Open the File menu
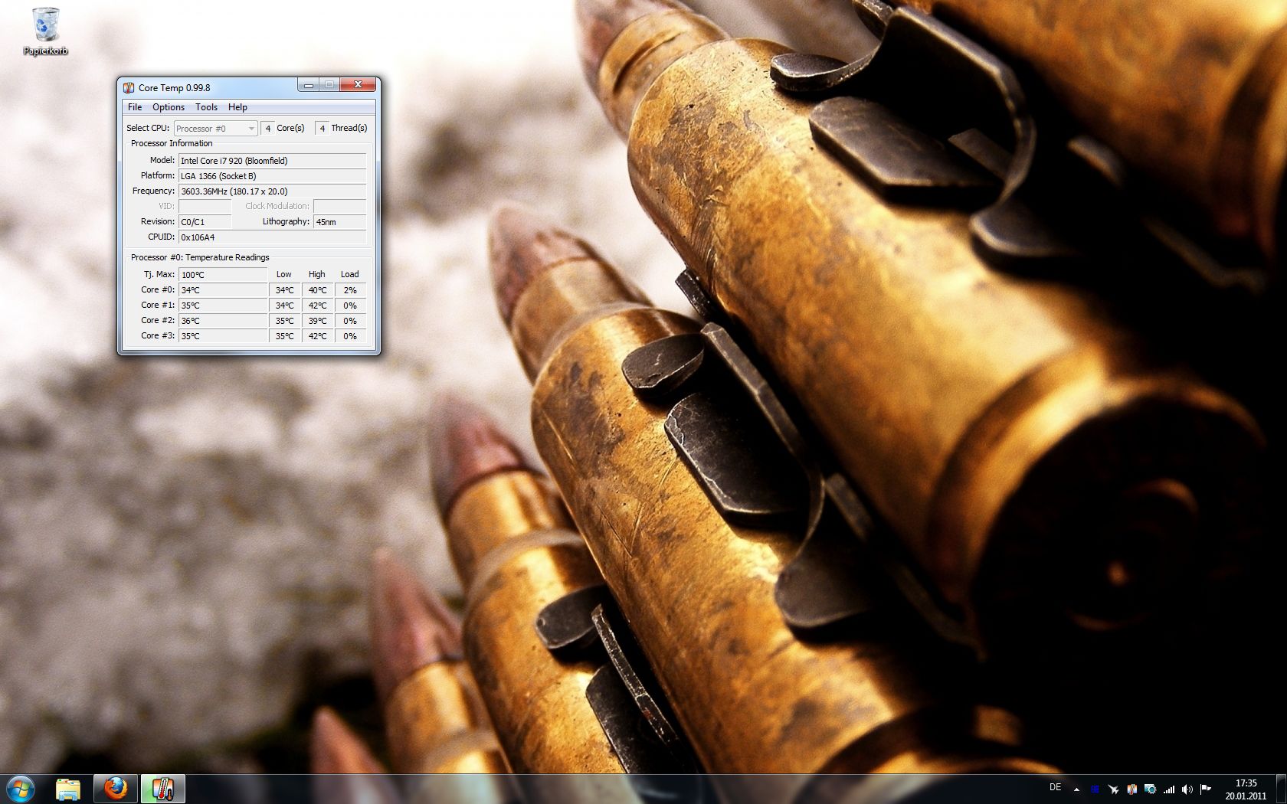Image resolution: width=1287 pixels, height=804 pixels. tap(135, 107)
